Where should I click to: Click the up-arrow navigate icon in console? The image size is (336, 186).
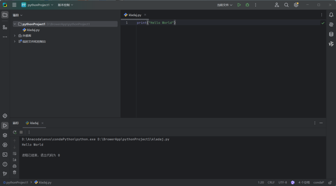[x=14, y=141]
